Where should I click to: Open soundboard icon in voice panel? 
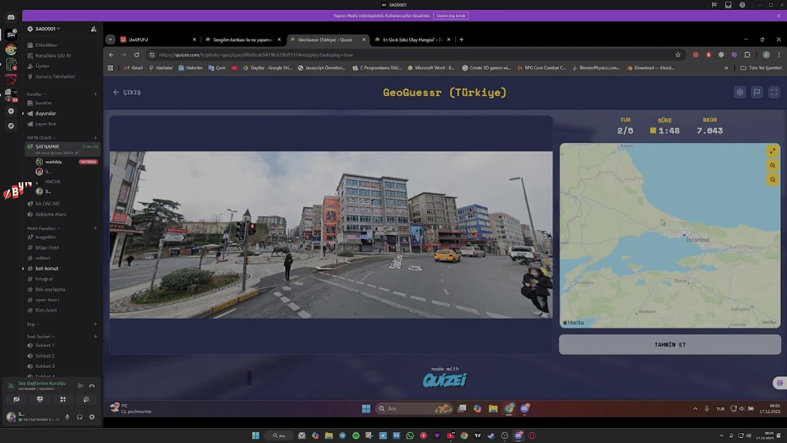[86, 399]
